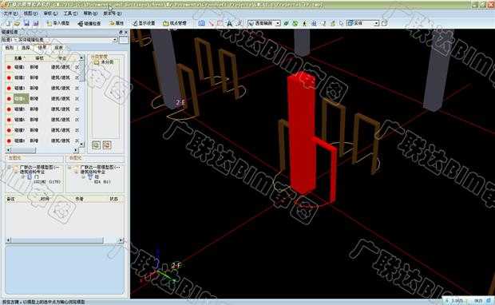
Task: Click the 视点管理 toolbar button
Action: [x=175, y=23]
